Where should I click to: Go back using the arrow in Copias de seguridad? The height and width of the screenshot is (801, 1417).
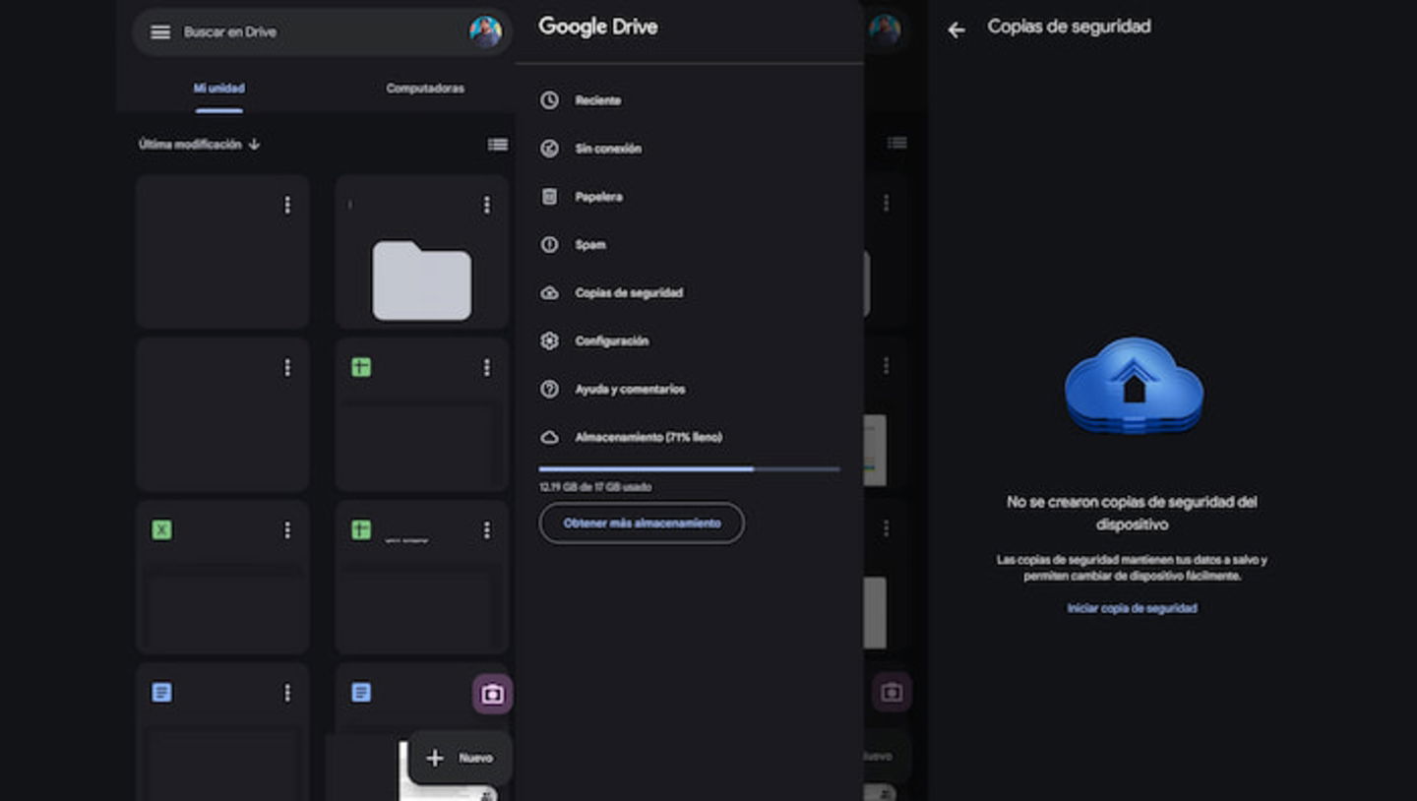point(956,31)
